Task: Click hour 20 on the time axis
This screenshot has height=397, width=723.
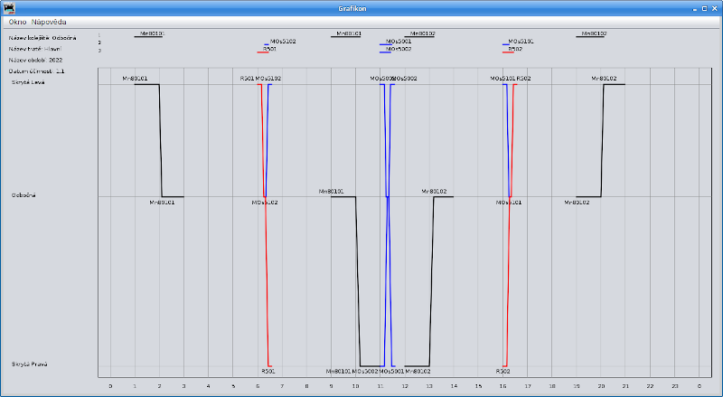Action: point(601,386)
